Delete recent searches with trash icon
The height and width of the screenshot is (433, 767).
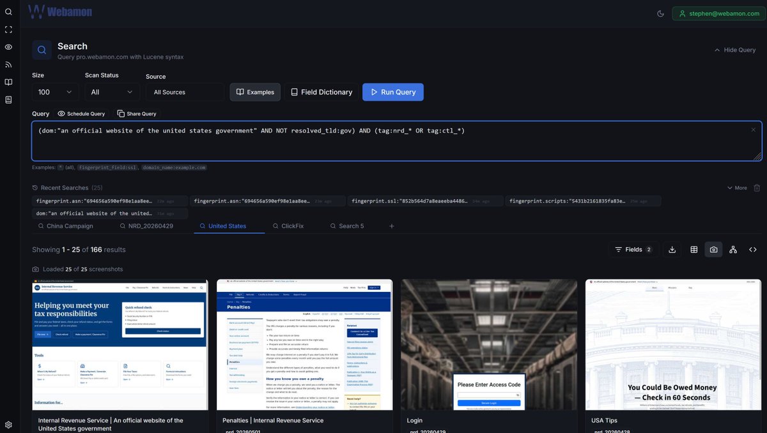coord(757,188)
